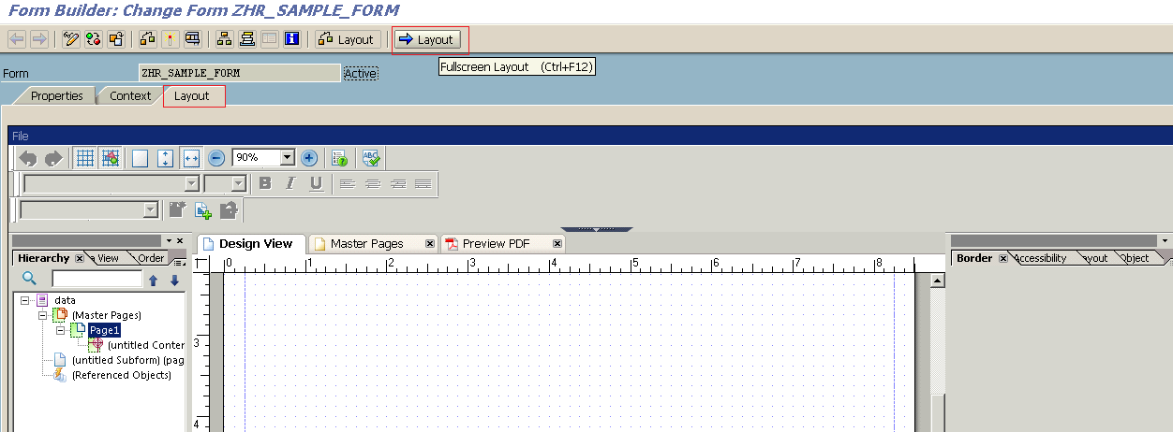The image size is (1173, 432).
Task: Click the Layout button with hierarchy icon
Action: point(347,39)
